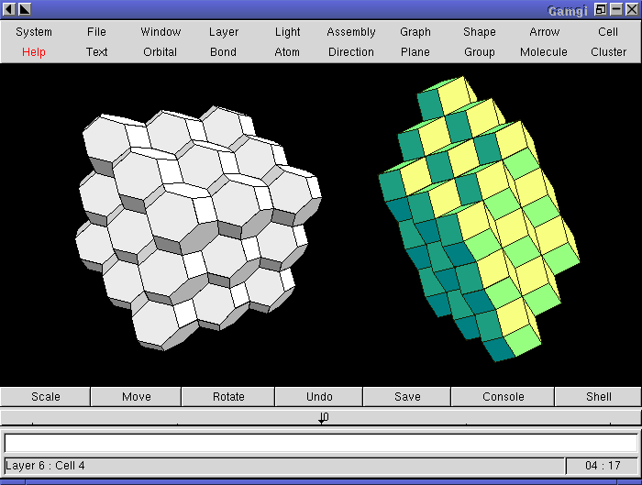Click the restore window icon in title bar
The width and height of the screenshot is (642, 485).
pyautogui.click(x=600, y=9)
